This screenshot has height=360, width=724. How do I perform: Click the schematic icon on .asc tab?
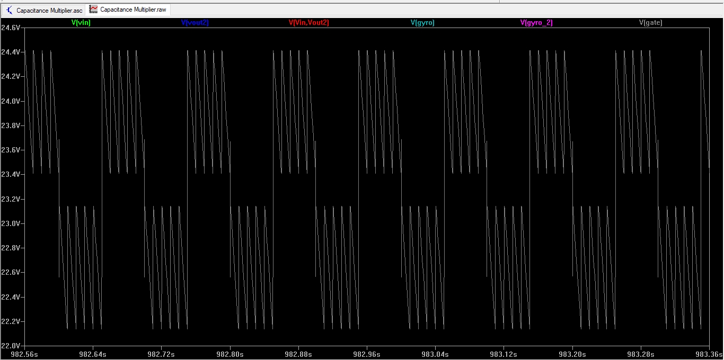9,10
